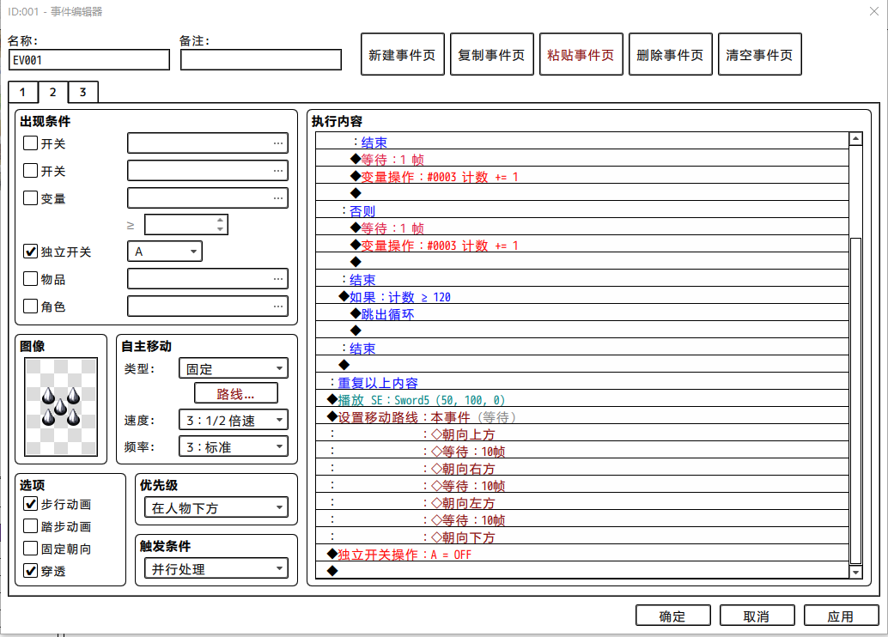Image resolution: width=888 pixels, height=637 pixels.
Task: Uncheck the 穿透 option
Action: coord(30,571)
